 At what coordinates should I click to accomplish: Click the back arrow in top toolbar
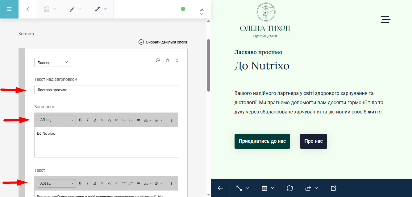point(28,9)
